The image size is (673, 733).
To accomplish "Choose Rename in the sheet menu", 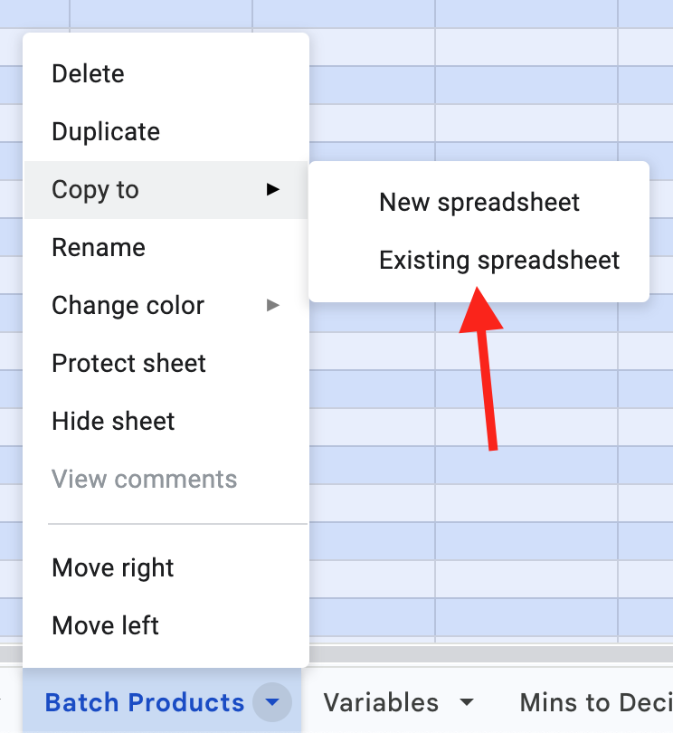I will point(99,248).
